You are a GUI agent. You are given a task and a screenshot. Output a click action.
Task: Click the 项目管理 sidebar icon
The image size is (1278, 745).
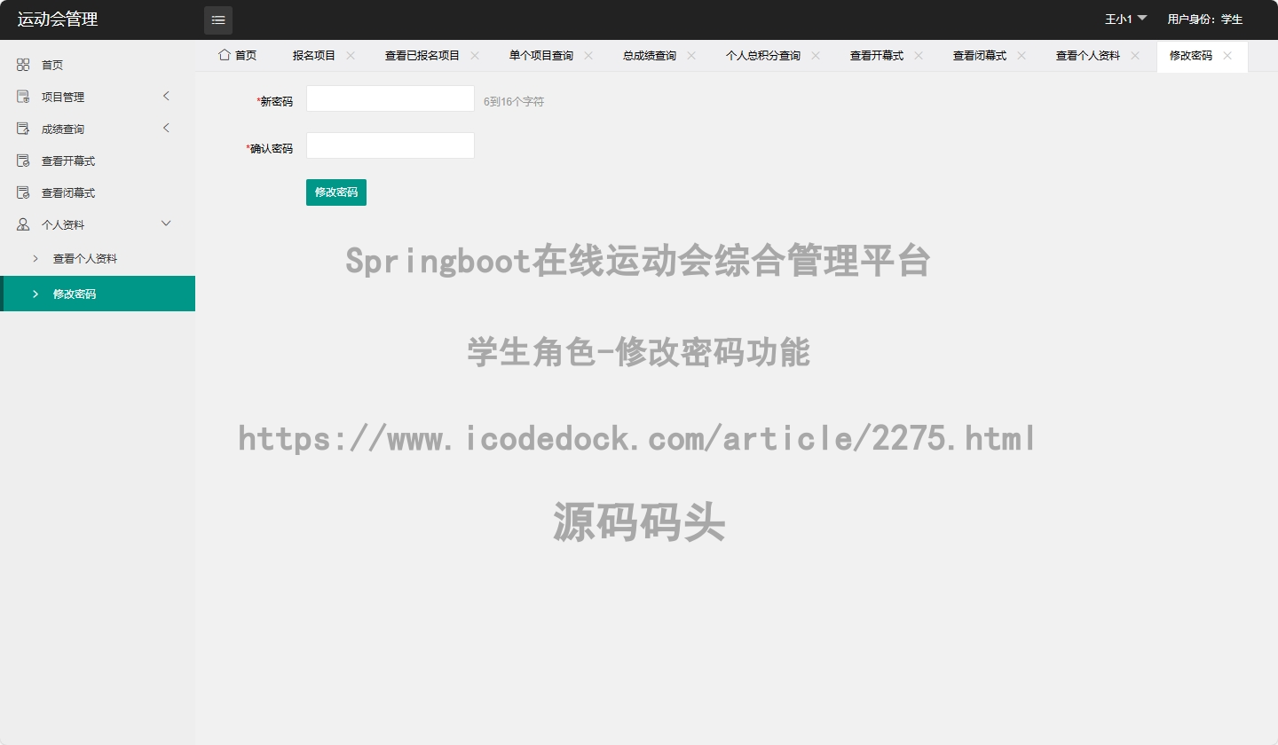[x=23, y=97]
